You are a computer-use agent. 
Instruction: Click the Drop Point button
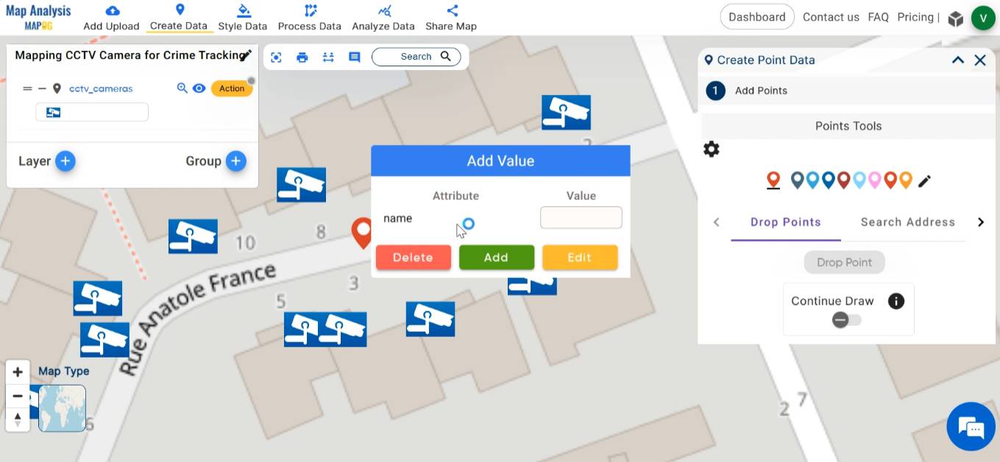coord(845,262)
